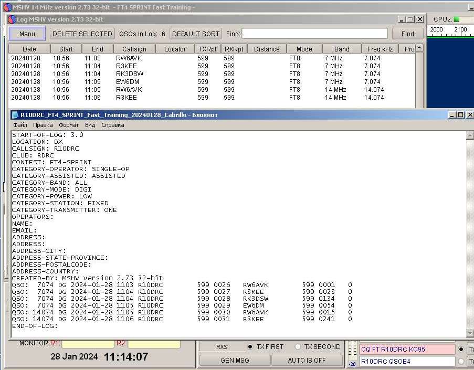The height and width of the screenshot is (370, 474).
Task: Click the Find text input field
Action: coord(314,34)
